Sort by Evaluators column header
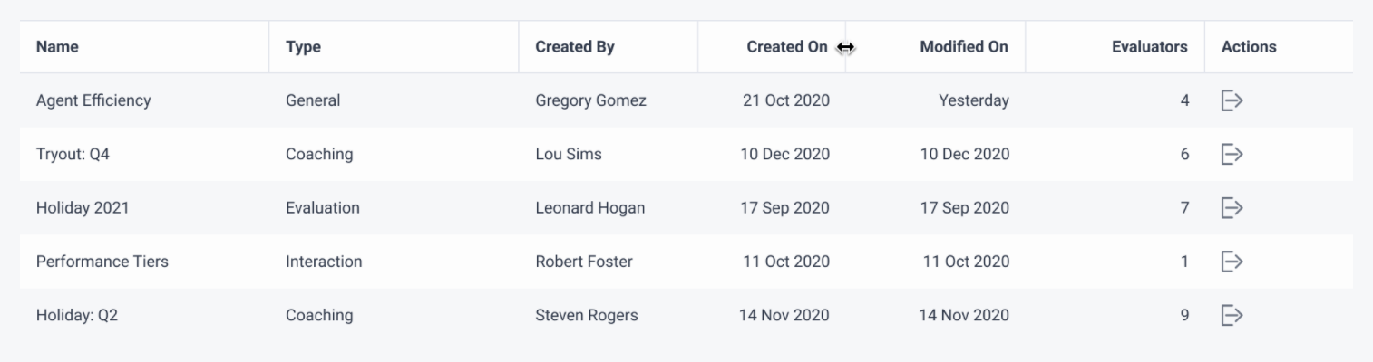 click(1149, 47)
